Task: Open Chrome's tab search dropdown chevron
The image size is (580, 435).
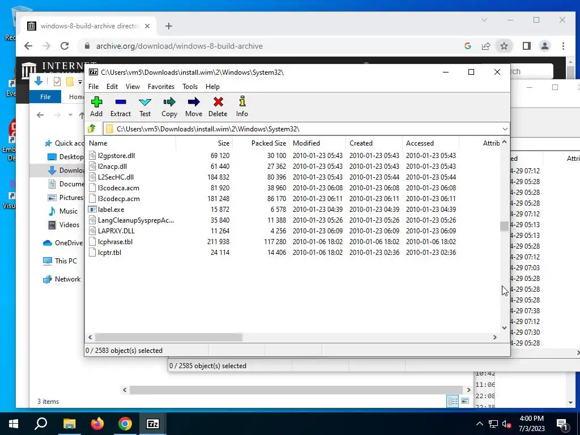Action: pos(484,20)
